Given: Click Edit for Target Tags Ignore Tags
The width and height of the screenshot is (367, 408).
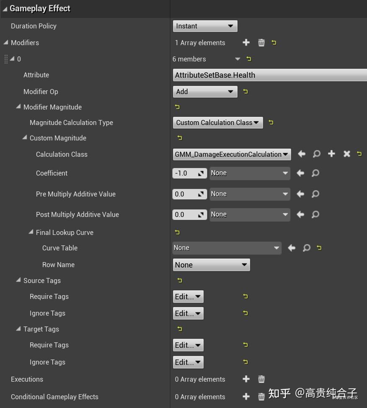Looking at the screenshot, I should (188, 362).
